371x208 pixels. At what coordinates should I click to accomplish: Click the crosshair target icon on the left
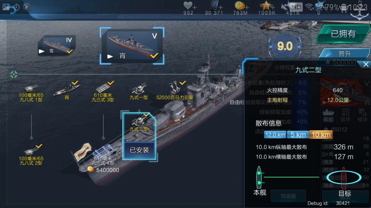point(14,75)
